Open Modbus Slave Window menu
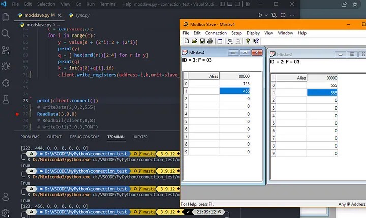Image resolution: width=366 pixels, height=218 pixels. (x=285, y=33)
